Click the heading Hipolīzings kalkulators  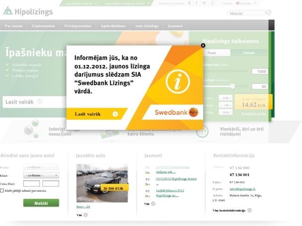click(x=231, y=41)
